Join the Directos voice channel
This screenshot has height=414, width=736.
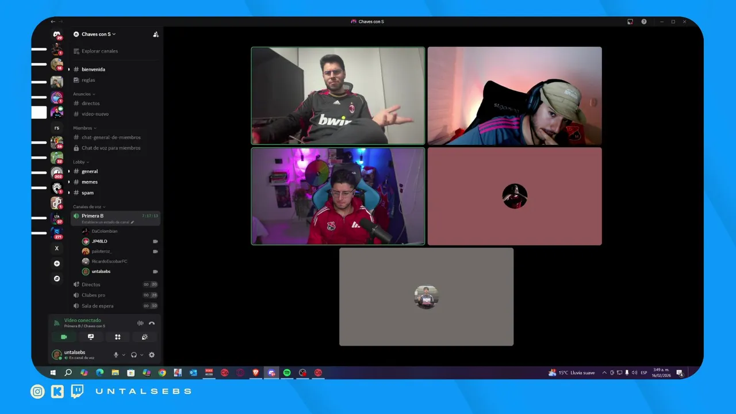tap(115, 285)
